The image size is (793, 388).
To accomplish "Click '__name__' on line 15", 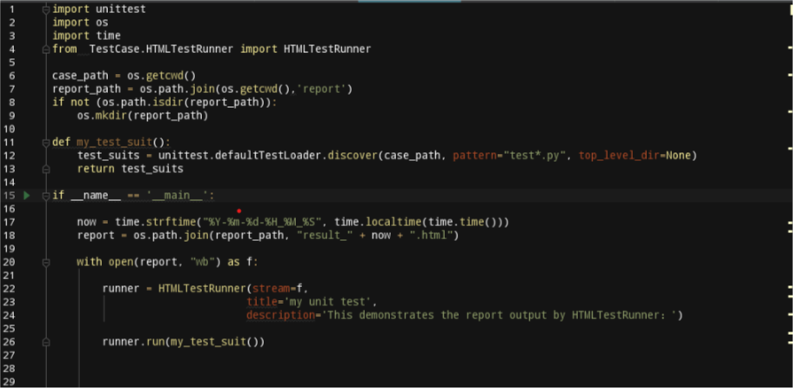I will (96, 195).
